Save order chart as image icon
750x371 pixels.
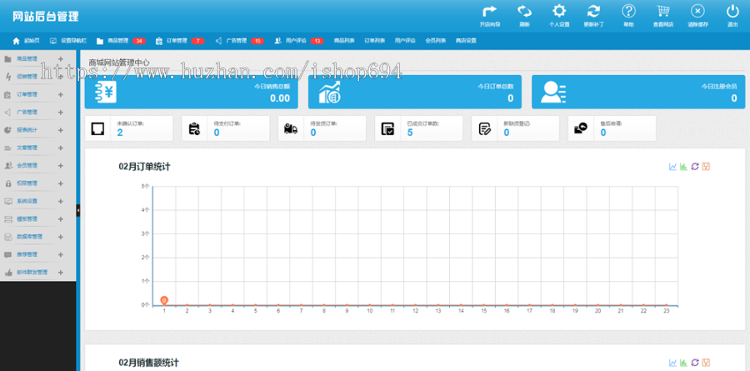tap(706, 167)
